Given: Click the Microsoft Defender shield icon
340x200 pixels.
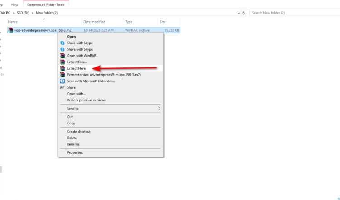Looking at the screenshot, I should pyautogui.click(x=63, y=81).
